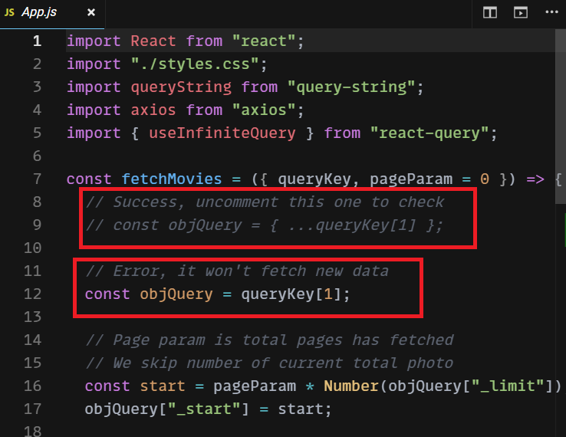Click the "react-query" string
566x437 pixels.
[x=429, y=133]
